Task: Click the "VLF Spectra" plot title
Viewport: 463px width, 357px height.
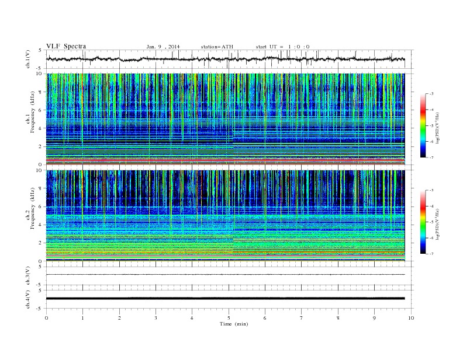Action: pyautogui.click(x=66, y=46)
